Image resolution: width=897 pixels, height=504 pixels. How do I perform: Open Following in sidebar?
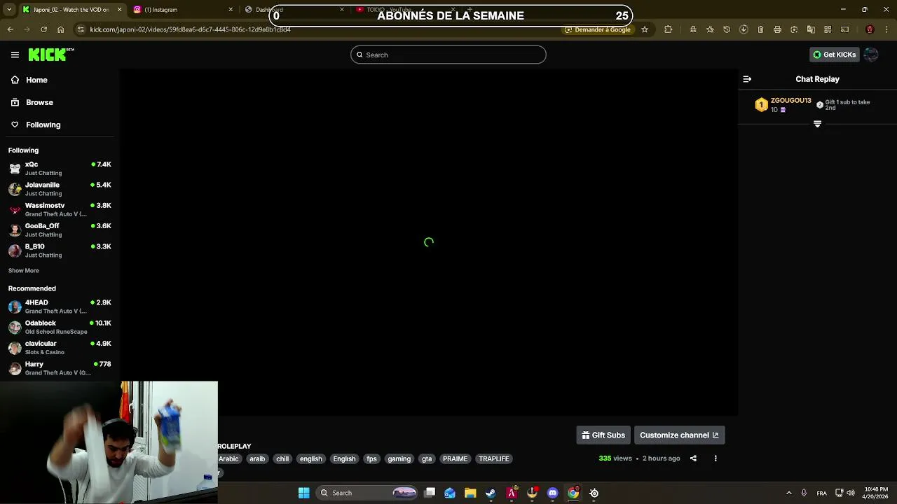(x=36, y=125)
